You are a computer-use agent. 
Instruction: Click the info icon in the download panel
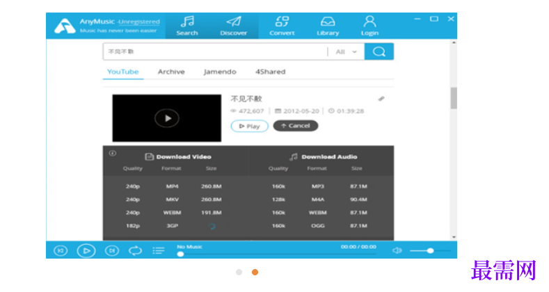click(x=113, y=153)
